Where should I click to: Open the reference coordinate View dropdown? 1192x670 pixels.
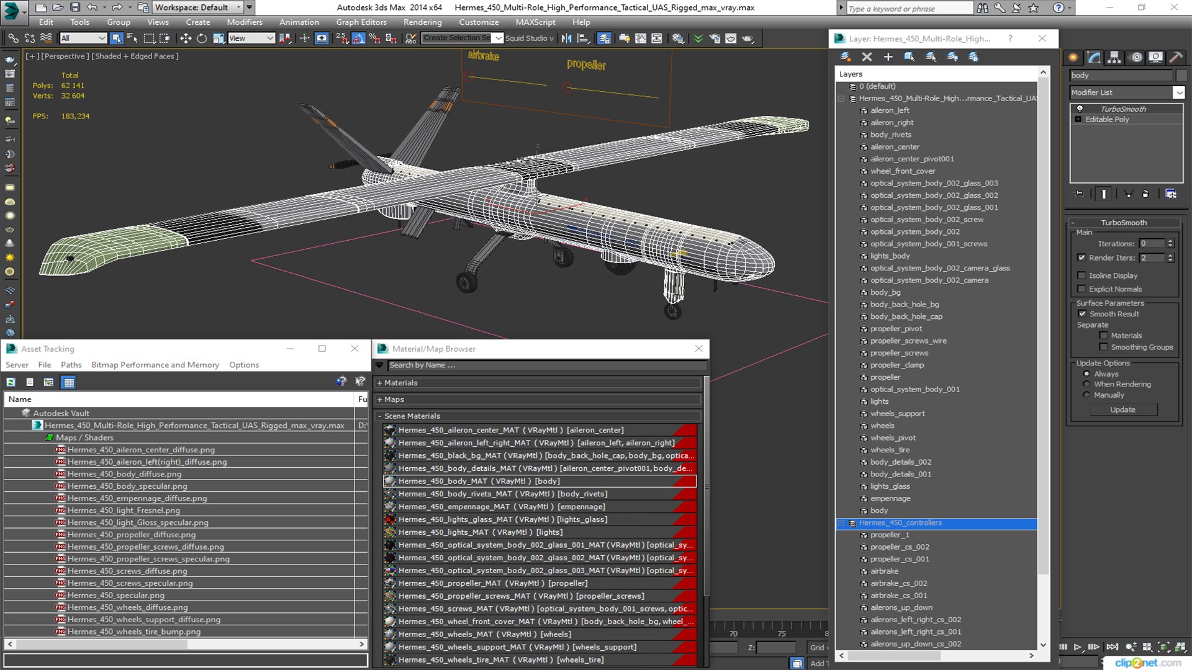click(x=251, y=38)
